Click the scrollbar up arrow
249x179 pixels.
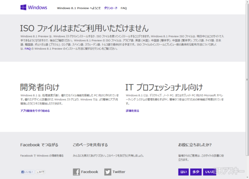(247, 1)
